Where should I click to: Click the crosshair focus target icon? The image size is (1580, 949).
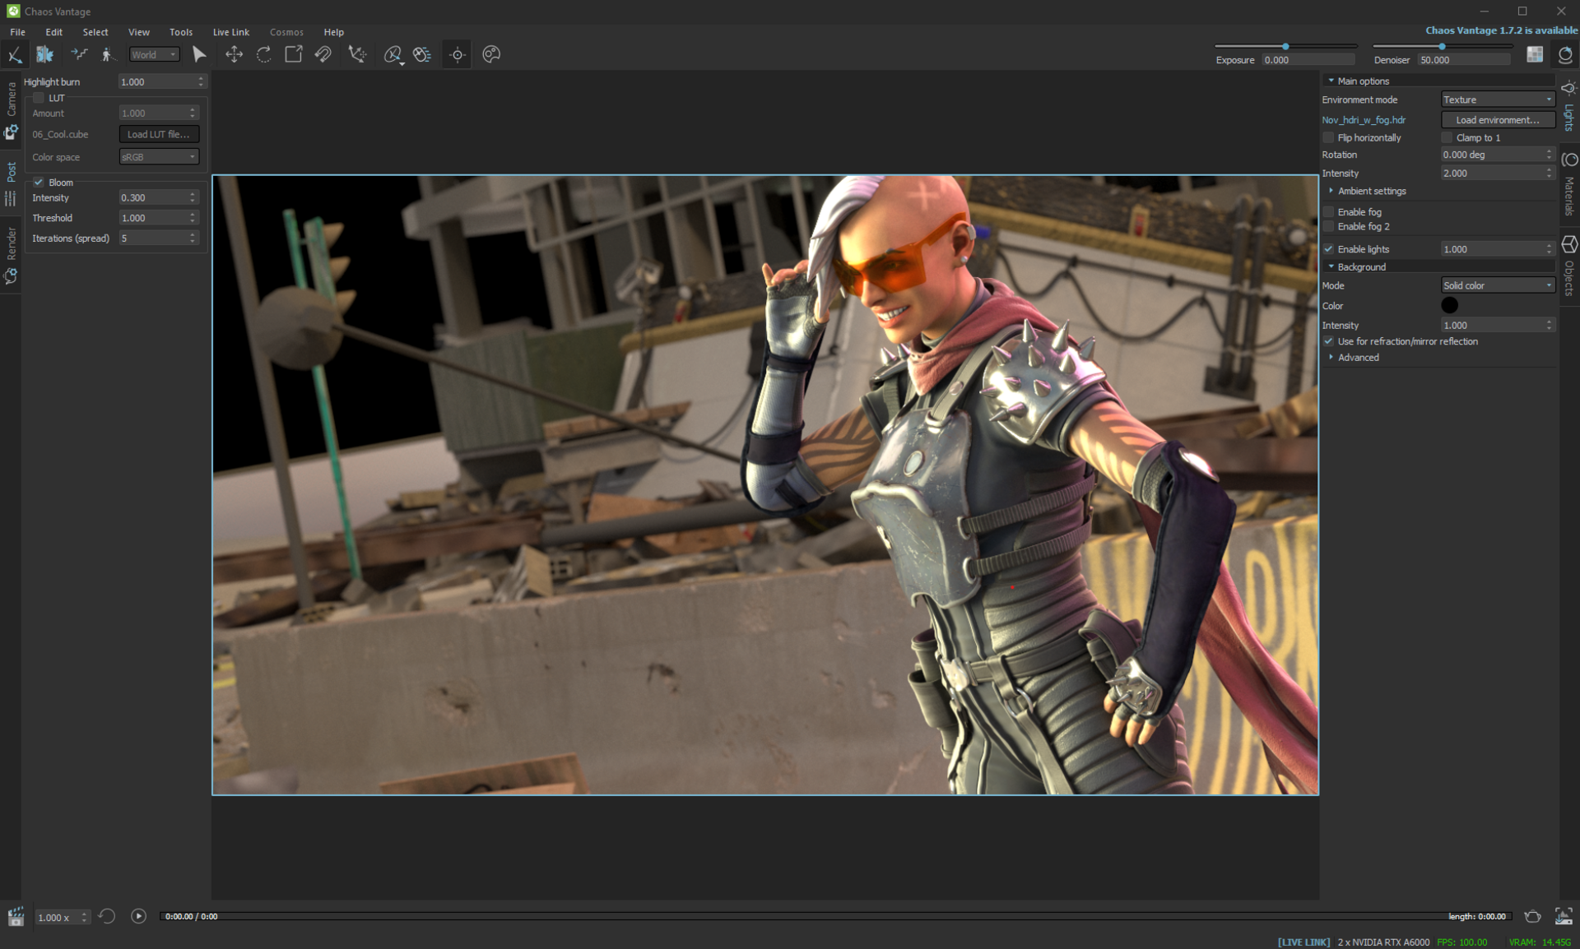(458, 54)
